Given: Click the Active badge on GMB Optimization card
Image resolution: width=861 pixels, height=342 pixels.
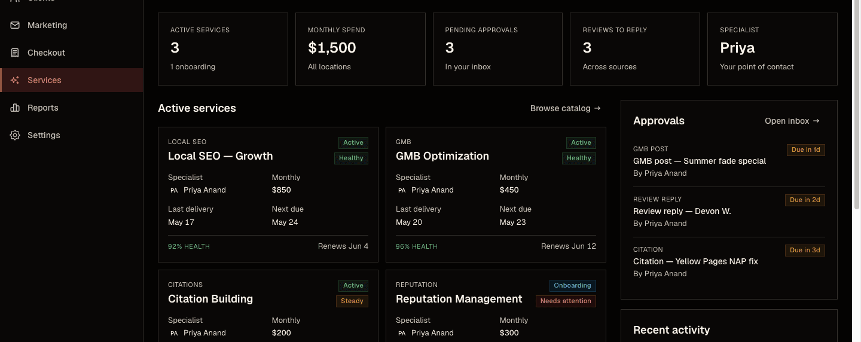Looking at the screenshot, I should 581,143.
